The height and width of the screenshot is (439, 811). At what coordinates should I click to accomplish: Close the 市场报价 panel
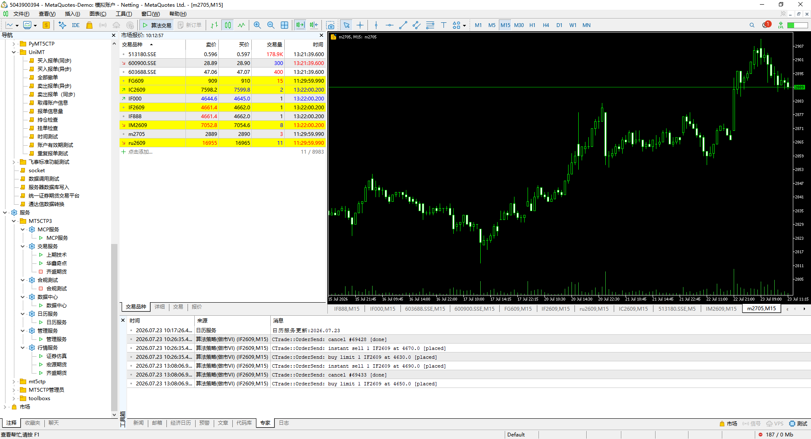[x=321, y=35]
